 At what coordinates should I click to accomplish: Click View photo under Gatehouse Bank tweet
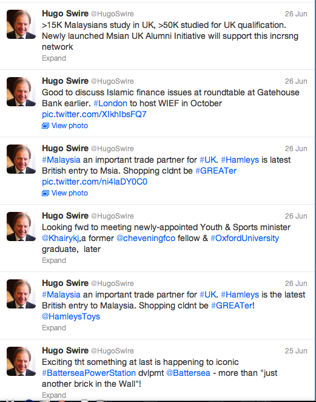70,126
